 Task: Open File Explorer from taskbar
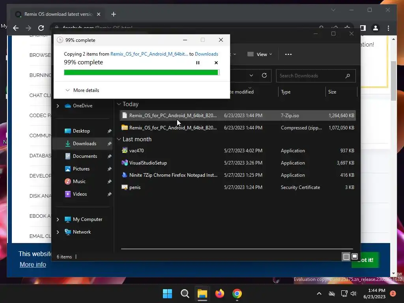(202, 294)
